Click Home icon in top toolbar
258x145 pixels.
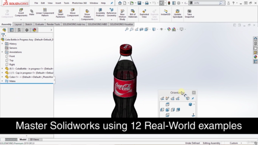pyautogui.click(x=120, y=3)
